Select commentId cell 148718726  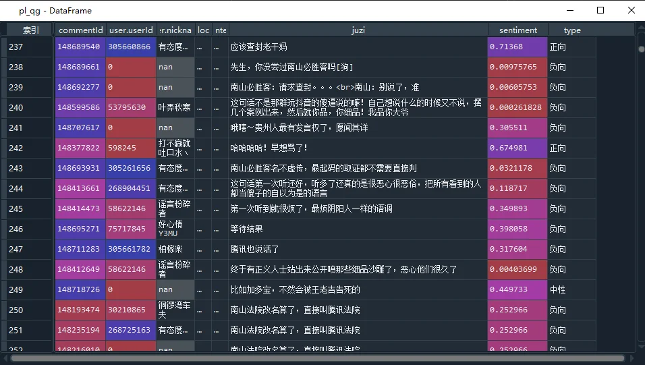[x=80, y=289]
